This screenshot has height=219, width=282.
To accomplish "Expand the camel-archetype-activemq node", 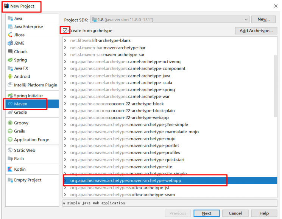I will (65, 62).
